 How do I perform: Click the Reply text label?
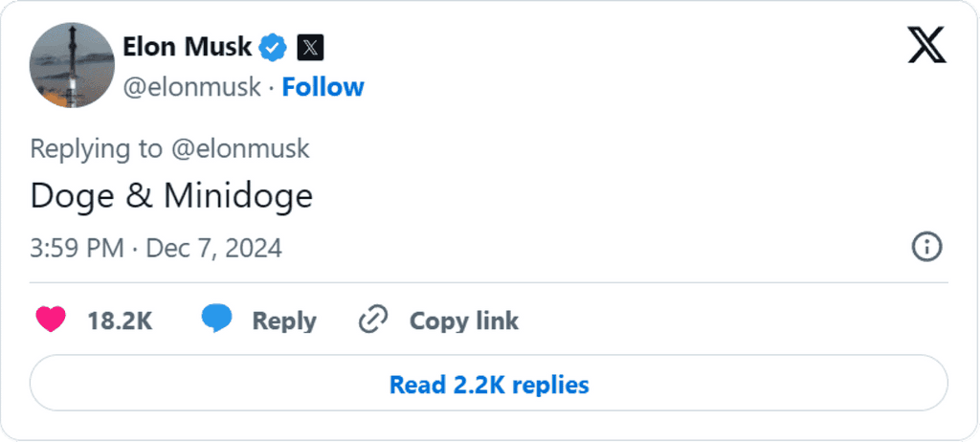[283, 321]
